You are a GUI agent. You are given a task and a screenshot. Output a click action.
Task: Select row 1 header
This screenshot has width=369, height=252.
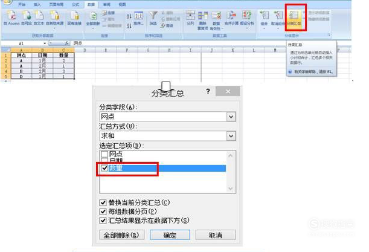(5, 56)
